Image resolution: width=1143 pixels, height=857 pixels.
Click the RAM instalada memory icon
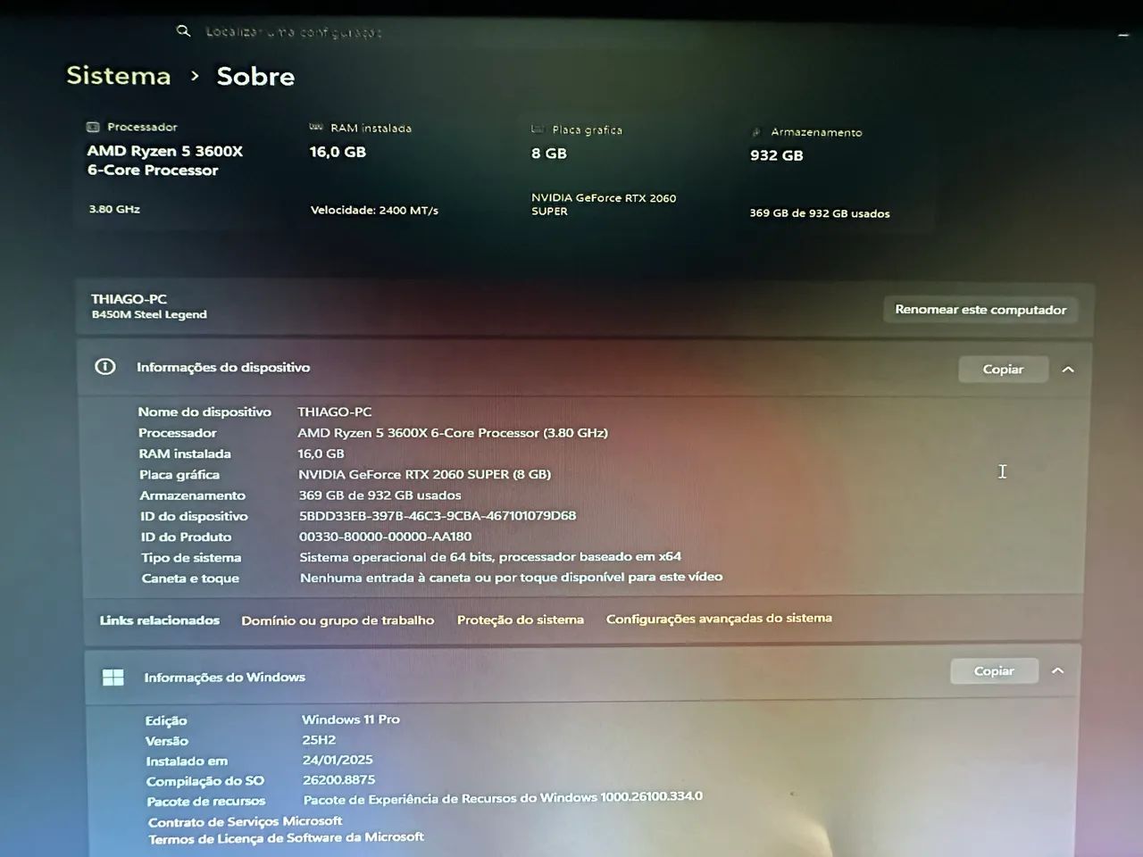coord(315,128)
